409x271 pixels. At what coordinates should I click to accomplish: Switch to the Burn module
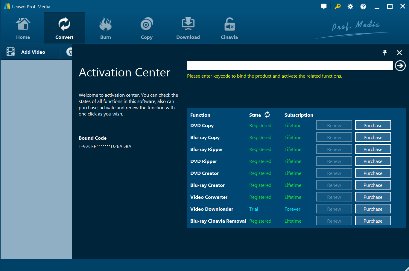[x=105, y=29]
